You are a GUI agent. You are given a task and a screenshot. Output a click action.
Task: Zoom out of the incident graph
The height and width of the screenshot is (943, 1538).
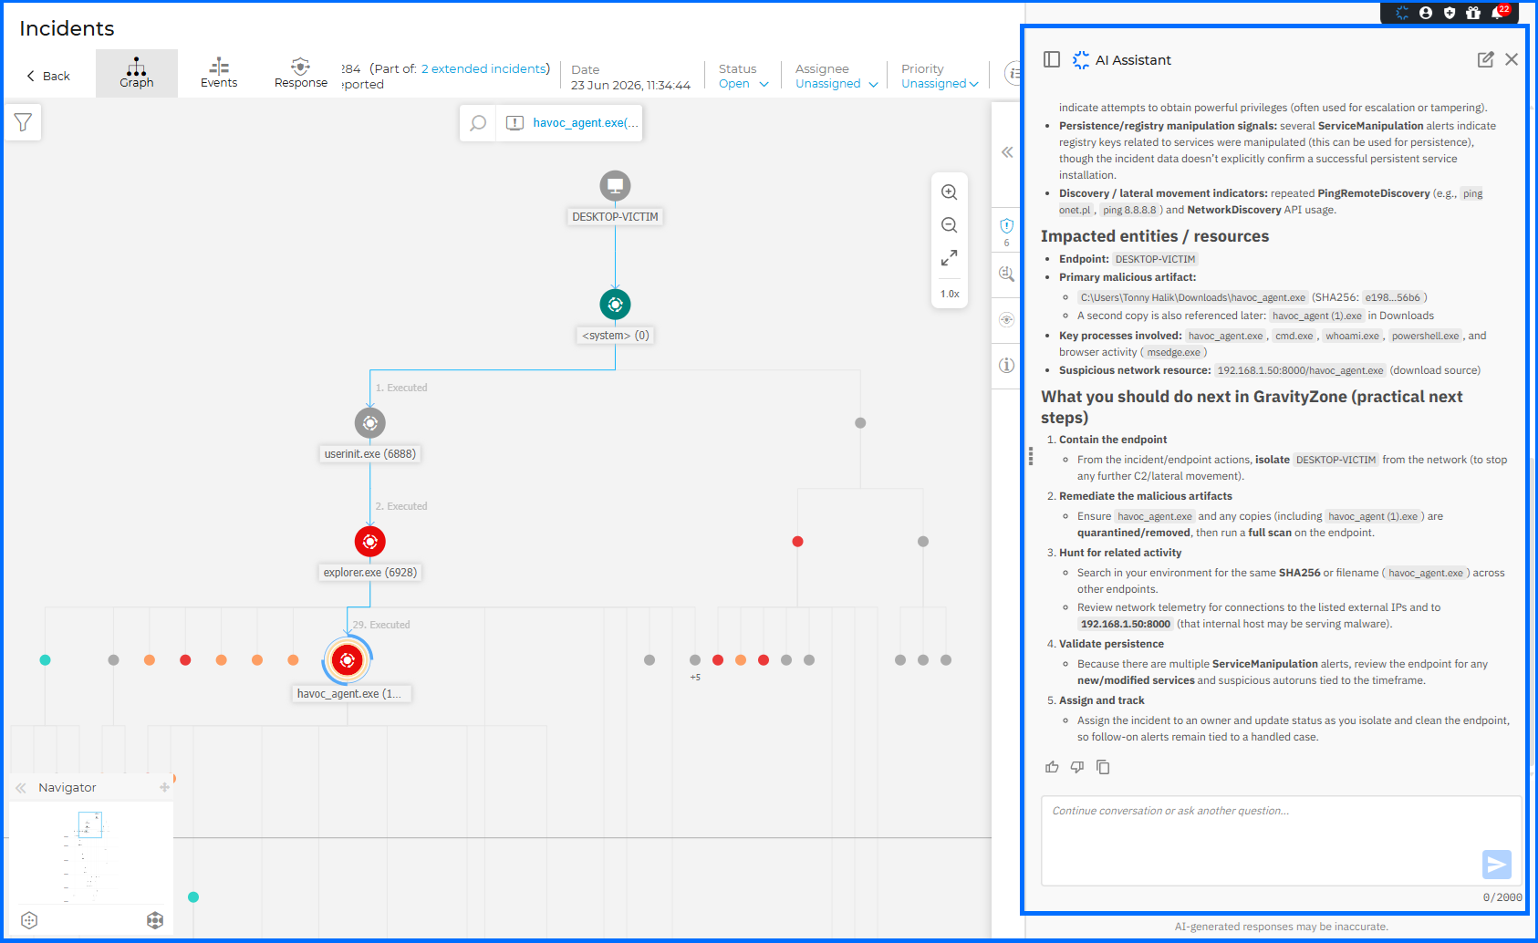[949, 225]
